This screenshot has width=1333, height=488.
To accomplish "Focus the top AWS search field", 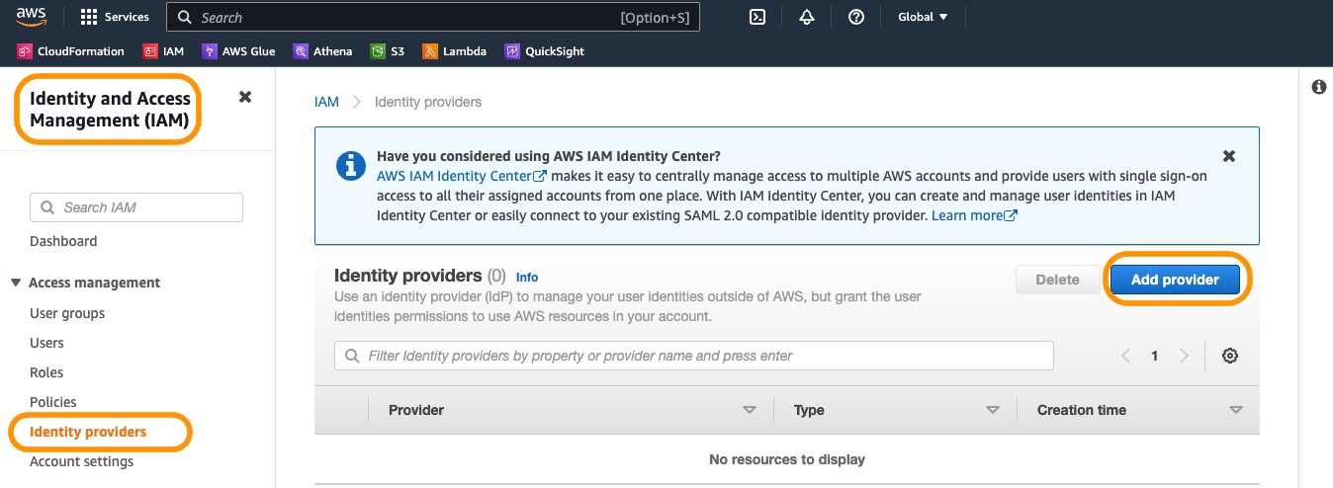I will coord(433,18).
